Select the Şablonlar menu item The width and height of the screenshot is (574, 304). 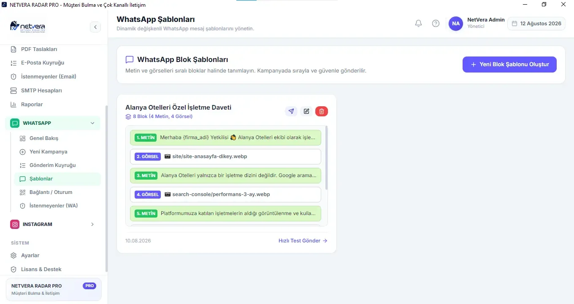point(57,179)
